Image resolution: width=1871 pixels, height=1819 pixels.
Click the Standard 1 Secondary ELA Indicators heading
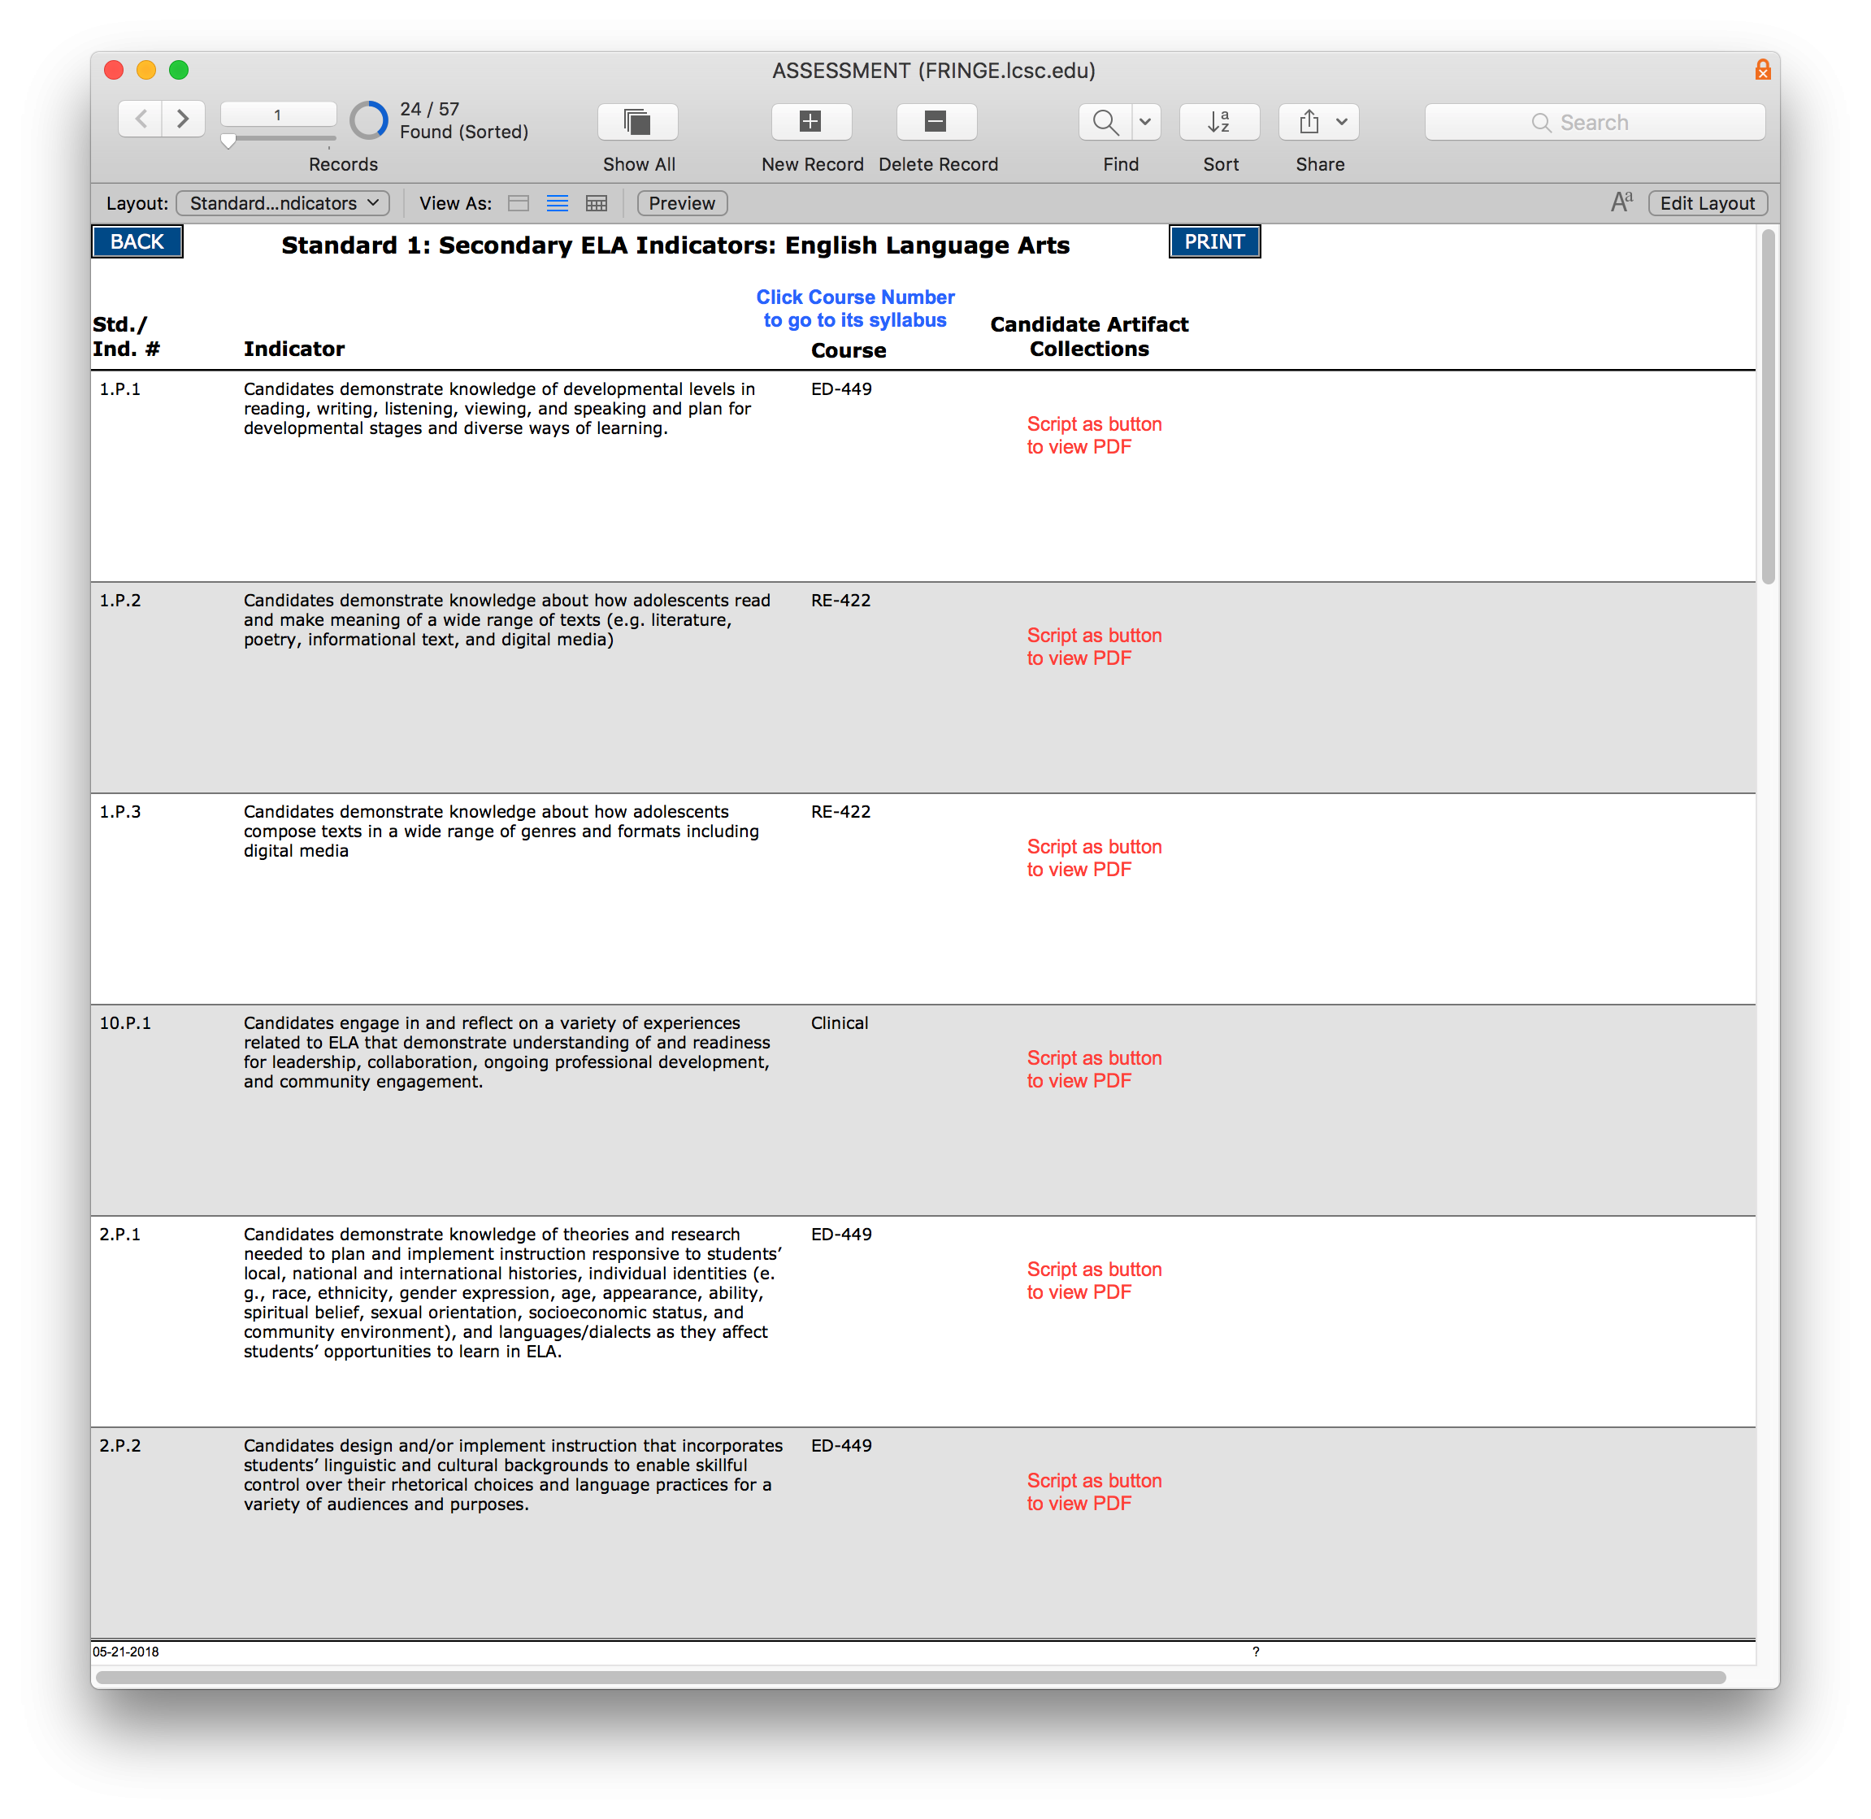coord(675,245)
